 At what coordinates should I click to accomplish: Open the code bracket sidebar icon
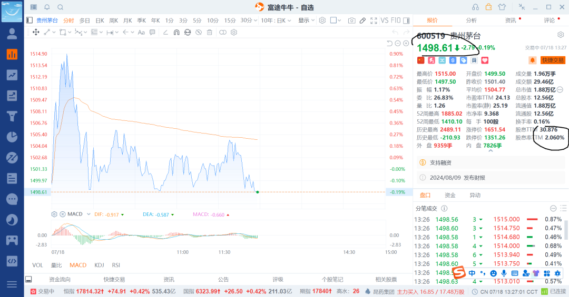coord(12,261)
